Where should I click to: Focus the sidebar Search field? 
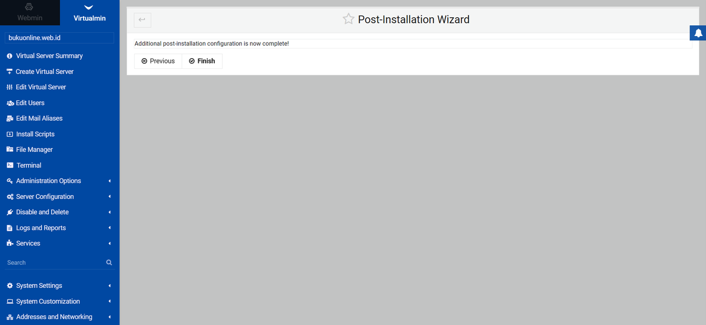click(54, 263)
